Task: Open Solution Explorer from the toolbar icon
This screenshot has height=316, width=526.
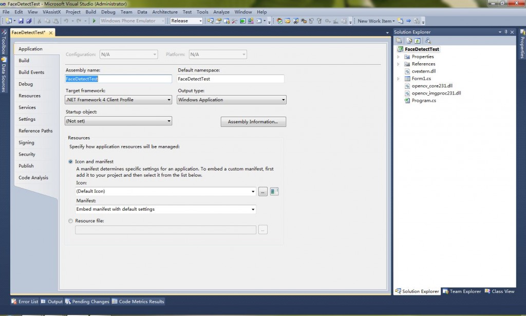Action: point(210,21)
